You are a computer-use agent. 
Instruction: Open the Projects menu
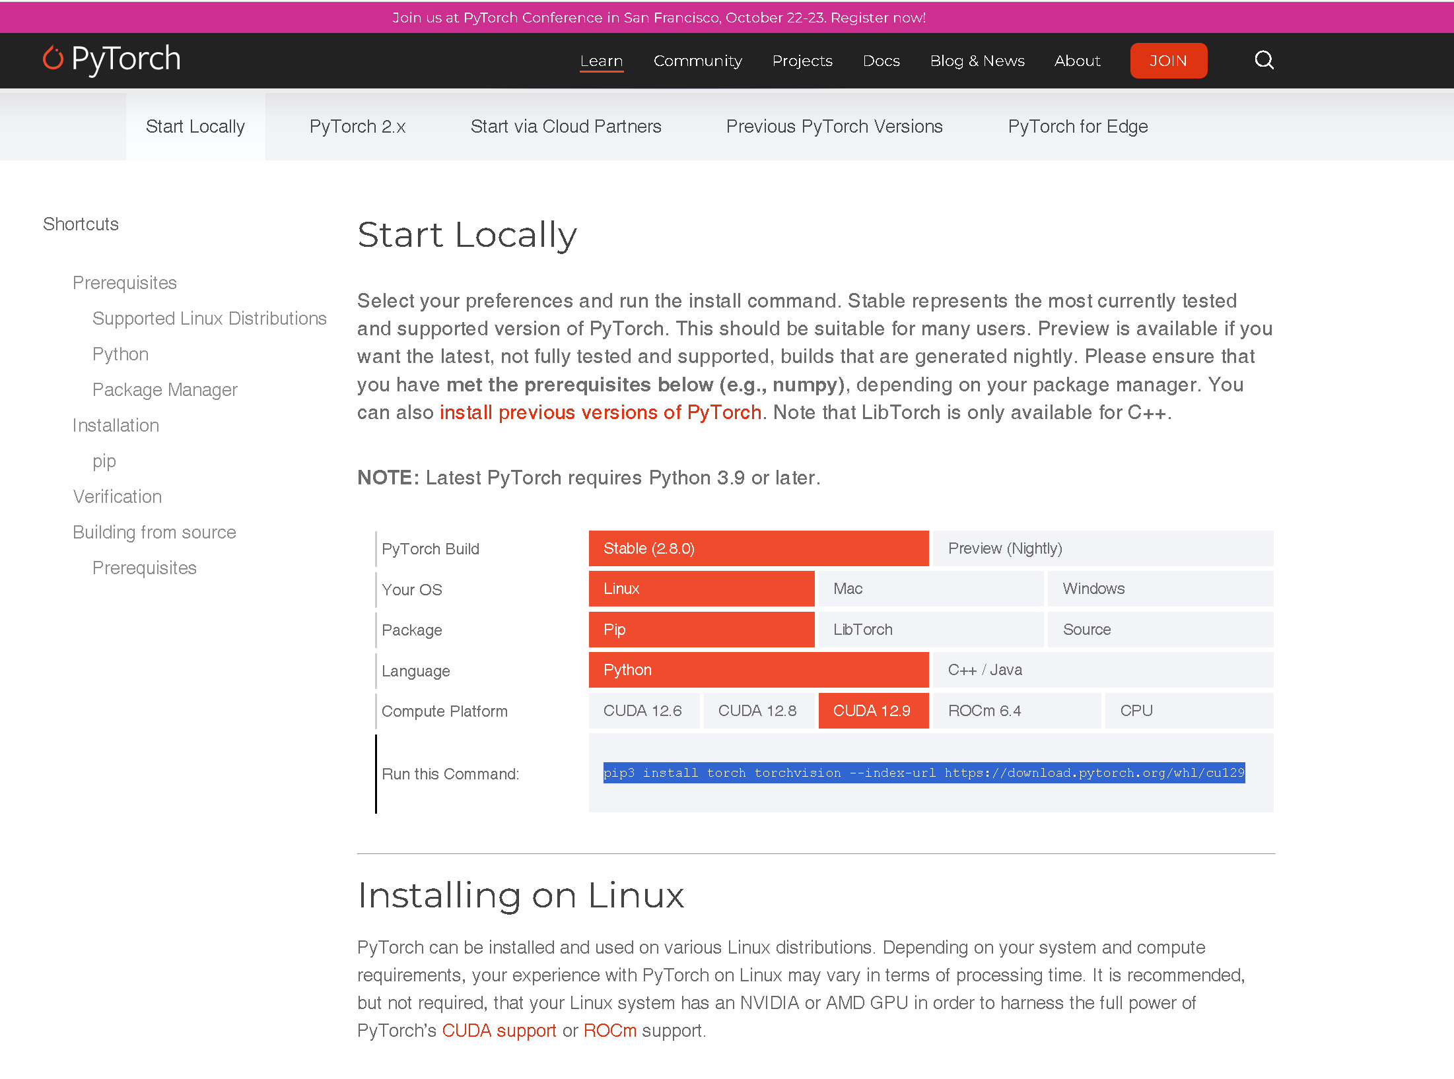(x=802, y=61)
